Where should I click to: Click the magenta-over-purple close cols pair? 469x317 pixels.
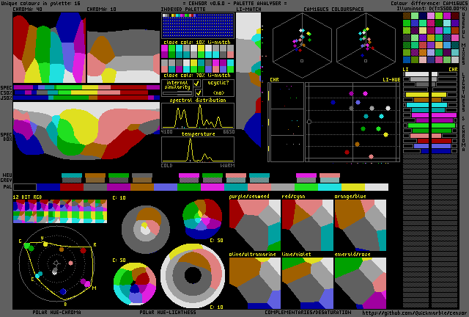[164, 51]
